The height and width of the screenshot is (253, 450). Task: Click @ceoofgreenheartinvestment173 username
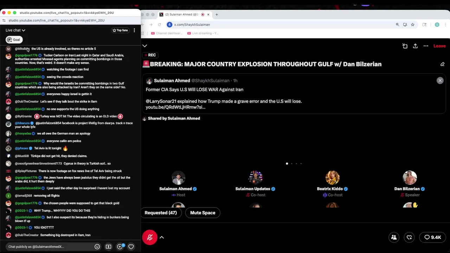(x=38, y=163)
